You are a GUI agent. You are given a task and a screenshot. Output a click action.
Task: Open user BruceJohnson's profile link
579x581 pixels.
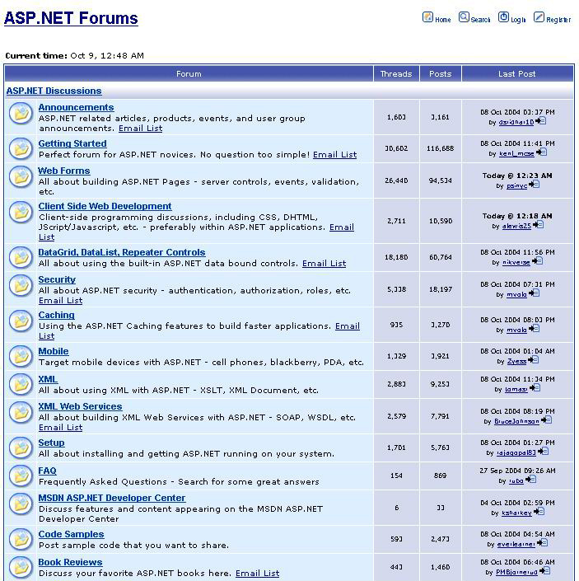tap(516, 422)
